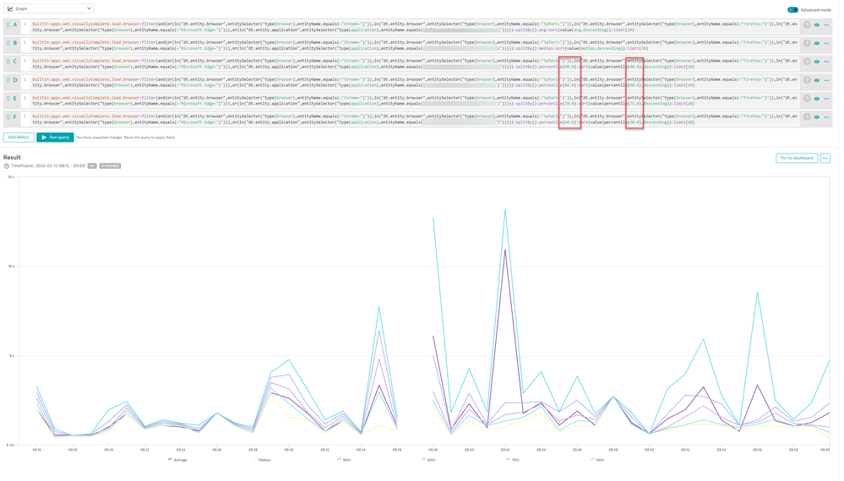
Task: Open the more actions menu for metric F
Action: tap(826, 117)
